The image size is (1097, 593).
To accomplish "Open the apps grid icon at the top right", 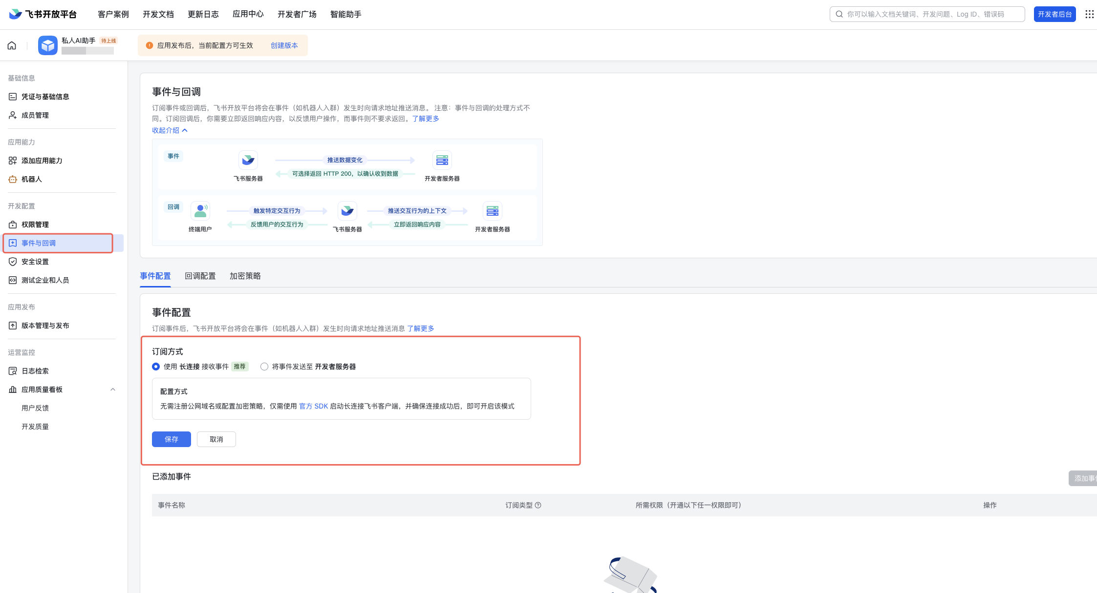I will click(1089, 14).
